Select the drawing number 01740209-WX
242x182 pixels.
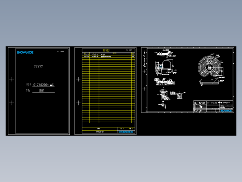click(x=43, y=85)
